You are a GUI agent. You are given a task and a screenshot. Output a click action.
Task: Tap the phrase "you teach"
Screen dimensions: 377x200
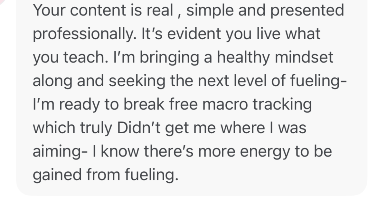pyautogui.click(x=71, y=58)
